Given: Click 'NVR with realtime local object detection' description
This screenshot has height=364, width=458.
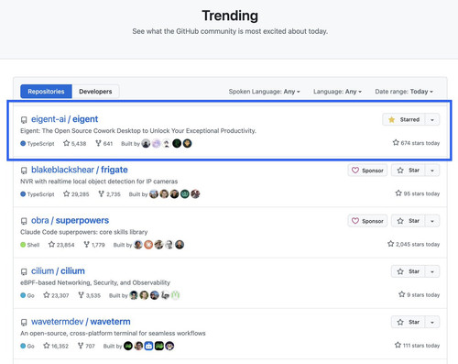Looking at the screenshot, I should 99,182.
